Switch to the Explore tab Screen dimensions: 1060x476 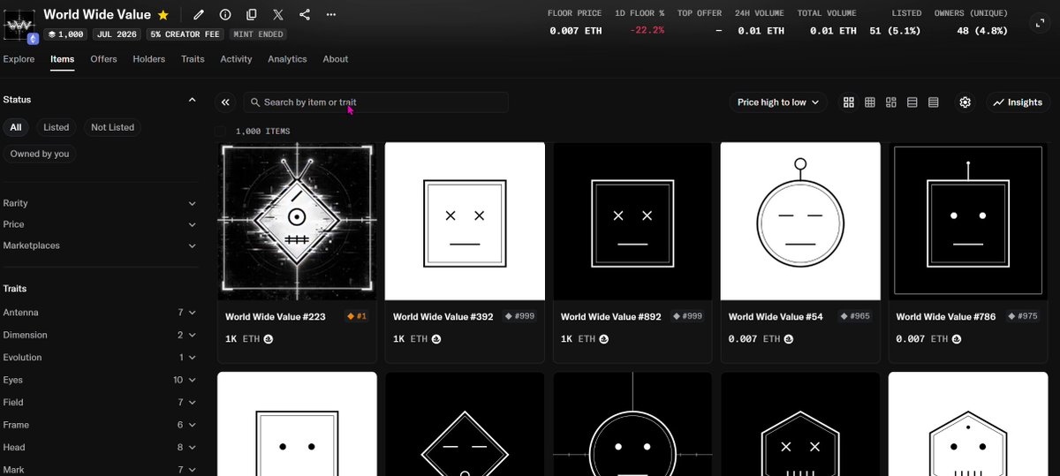tap(19, 59)
